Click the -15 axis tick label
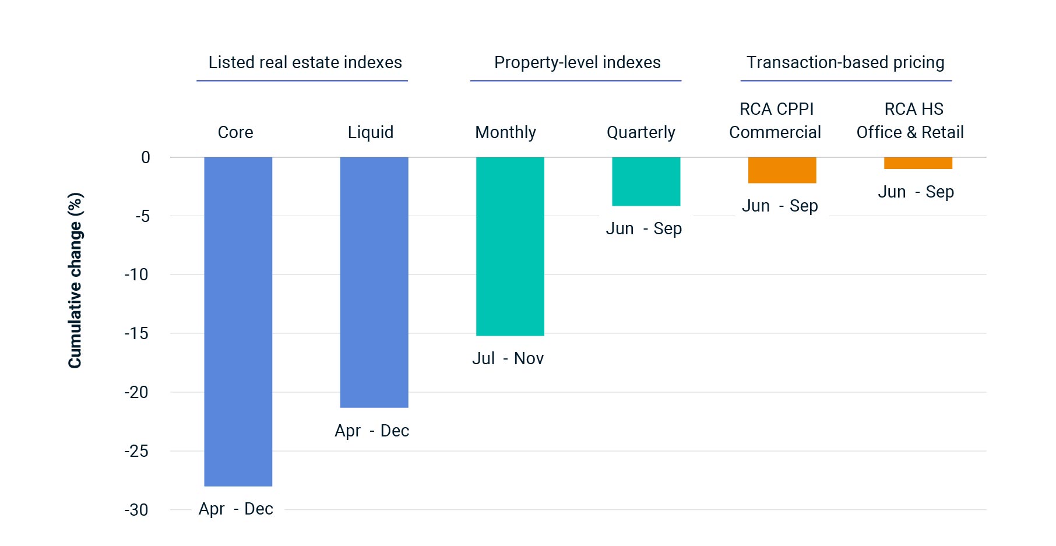 [136, 333]
